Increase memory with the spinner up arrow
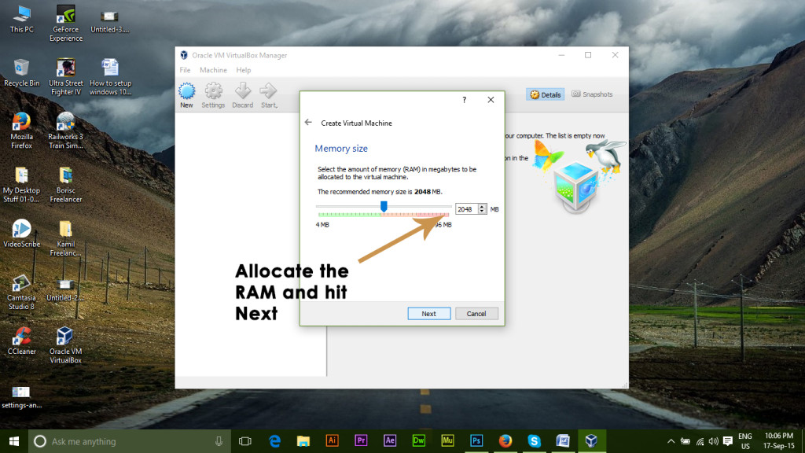Screen dimensions: 805x453 click(482, 207)
